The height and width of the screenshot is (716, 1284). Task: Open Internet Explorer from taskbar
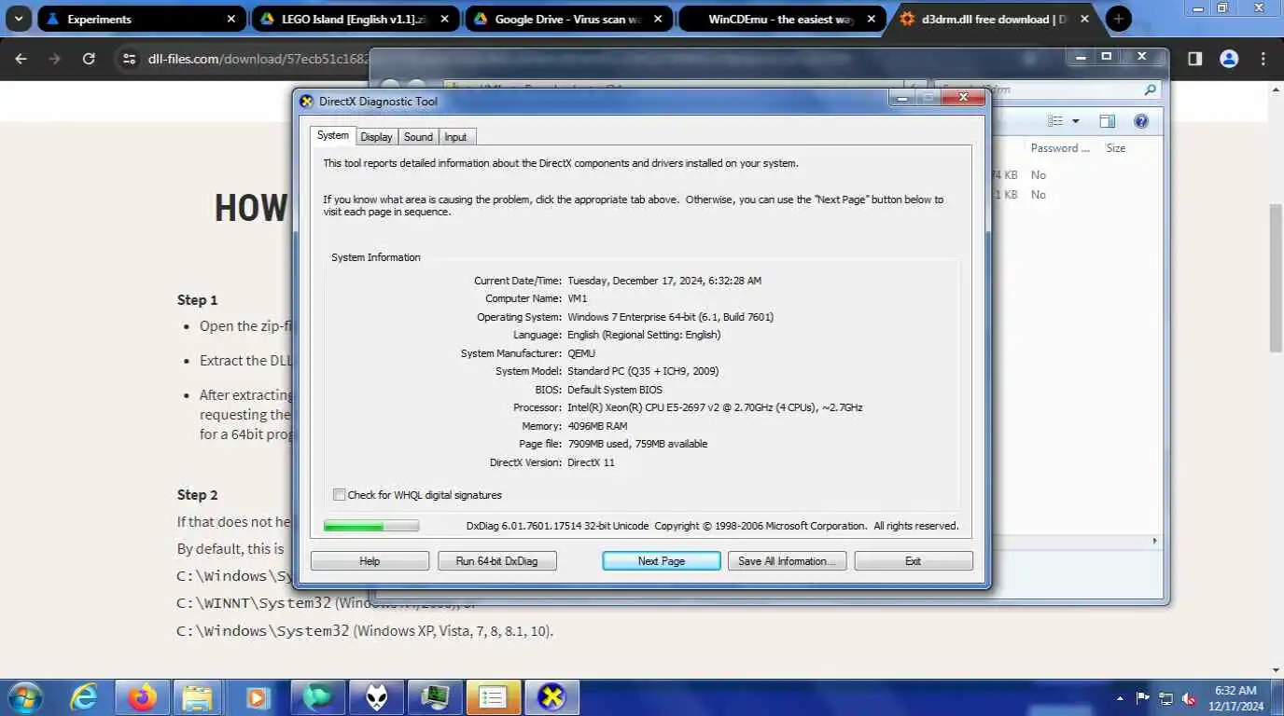click(85, 696)
